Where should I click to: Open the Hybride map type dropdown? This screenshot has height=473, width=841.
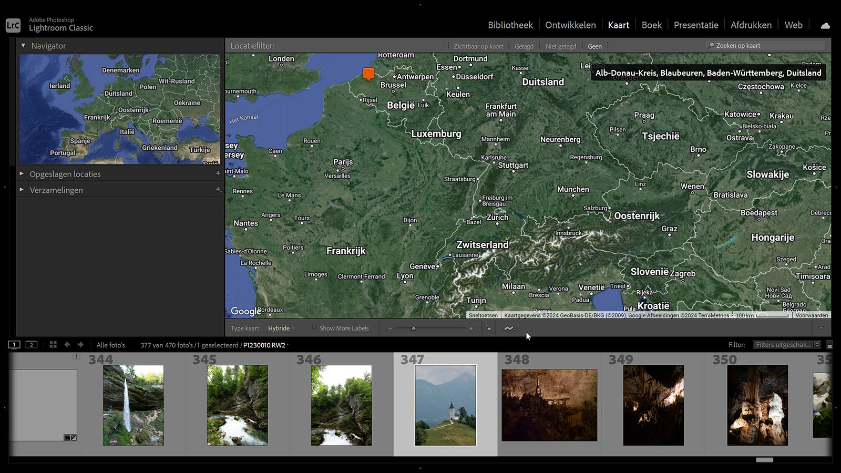281,328
